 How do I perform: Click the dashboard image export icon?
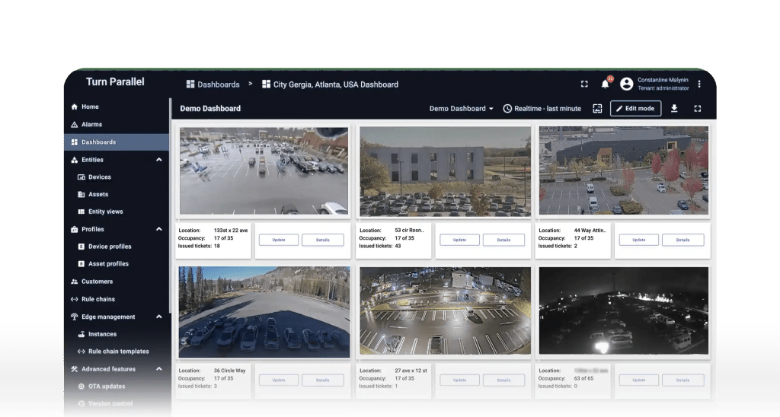pyautogui.click(x=597, y=108)
